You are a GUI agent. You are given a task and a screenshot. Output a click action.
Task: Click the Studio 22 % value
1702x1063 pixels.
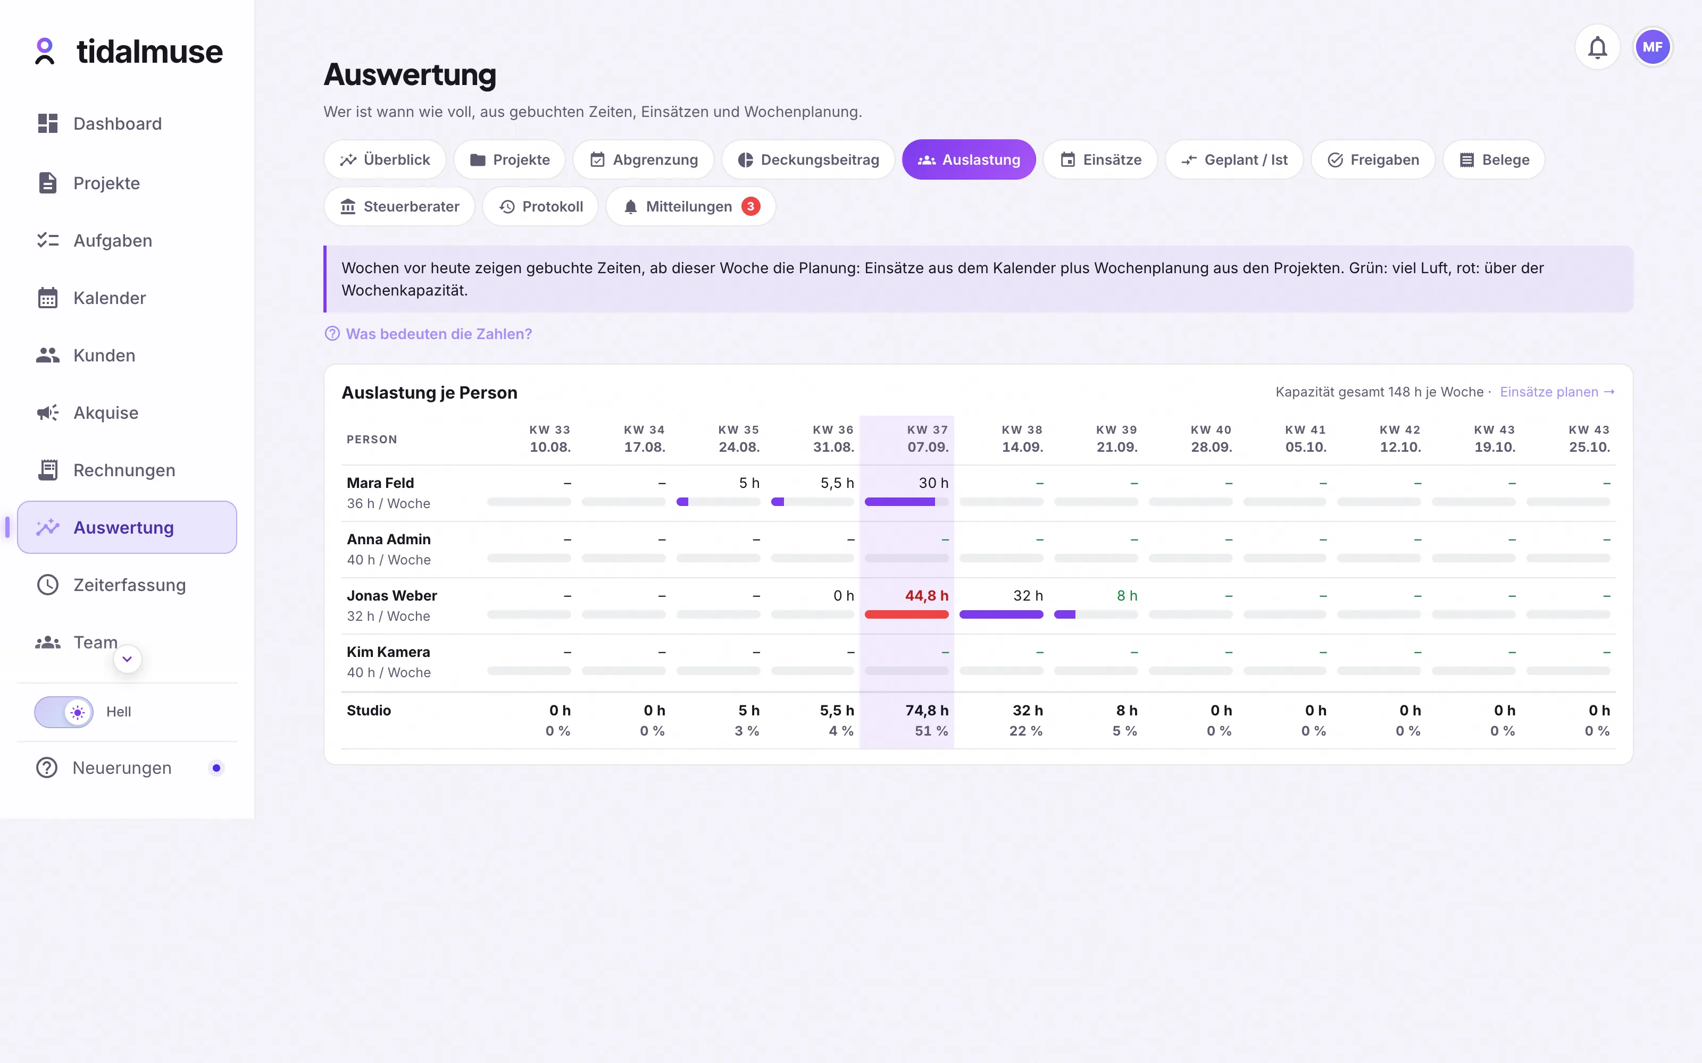1025,731
